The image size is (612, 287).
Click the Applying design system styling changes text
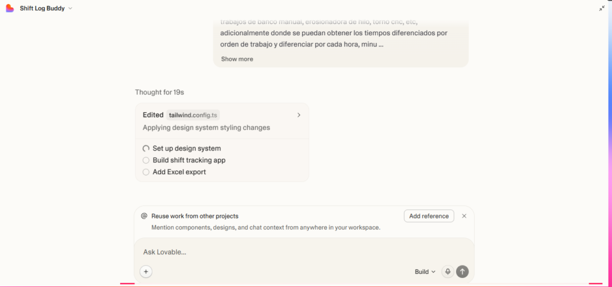click(206, 127)
